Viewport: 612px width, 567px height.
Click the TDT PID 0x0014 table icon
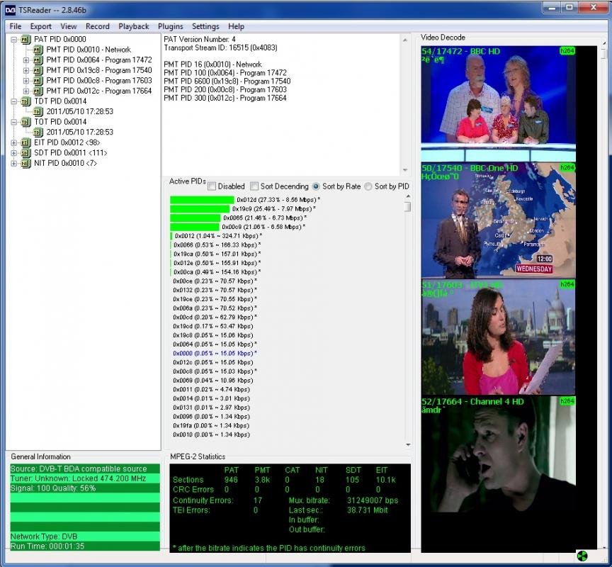25,101
